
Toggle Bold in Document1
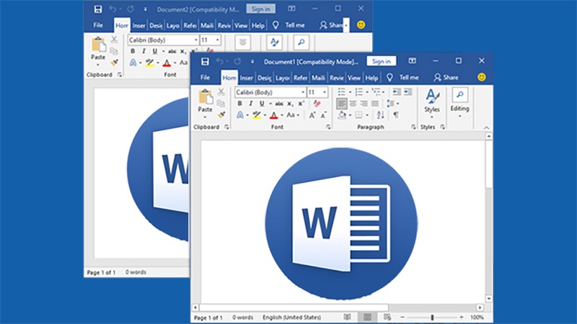239,104
